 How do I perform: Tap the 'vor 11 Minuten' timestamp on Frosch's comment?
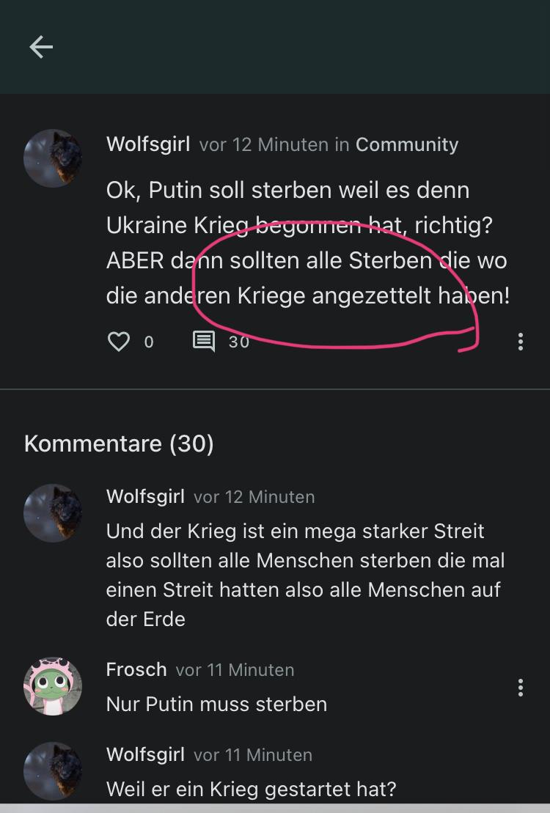(235, 669)
